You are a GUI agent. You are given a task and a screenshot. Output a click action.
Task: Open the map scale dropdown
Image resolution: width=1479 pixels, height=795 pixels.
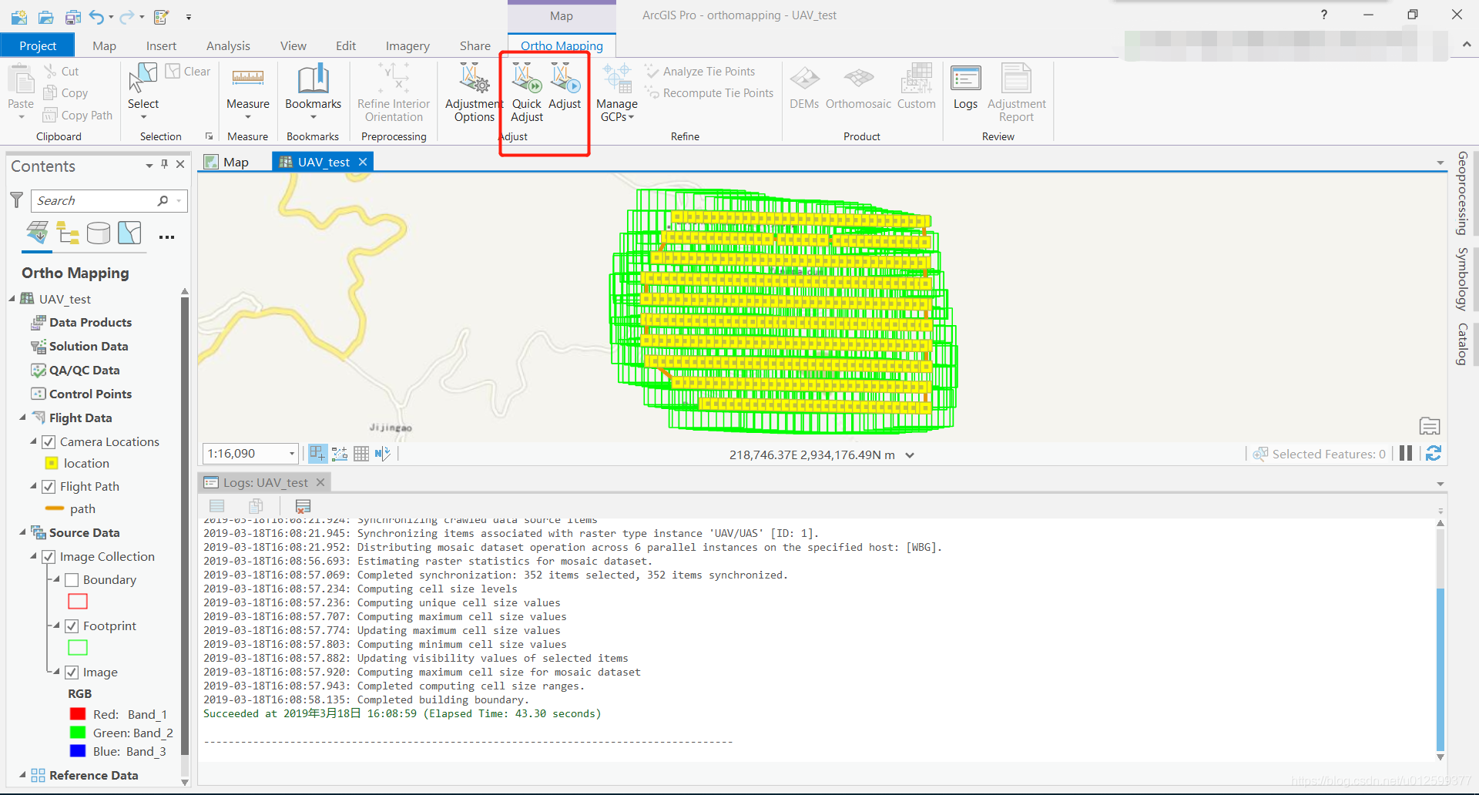291,454
